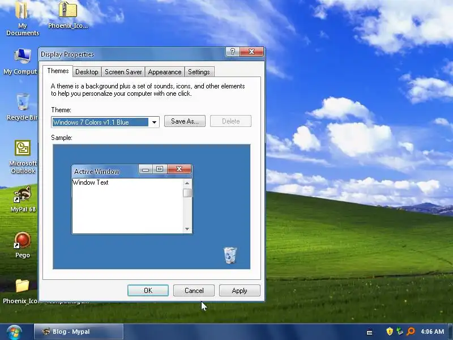Click the on-screen keyboard tray icon
This screenshot has height=340, width=453.
click(x=369, y=332)
